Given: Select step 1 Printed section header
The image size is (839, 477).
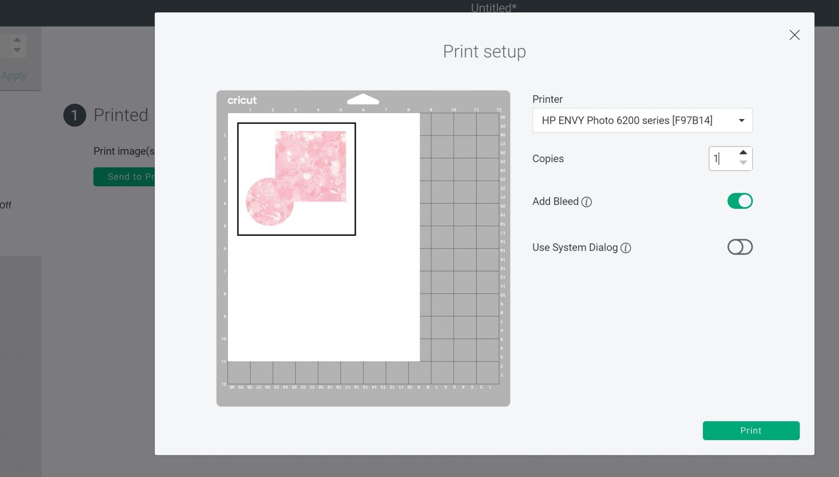Looking at the screenshot, I should click(107, 115).
